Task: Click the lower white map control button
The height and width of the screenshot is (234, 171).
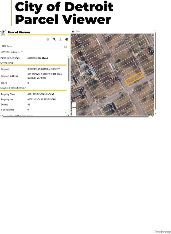Action: pyautogui.click(x=74, y=112)
